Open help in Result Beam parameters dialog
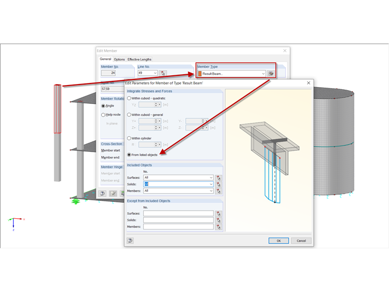389x292 pixels. [130, 240]
